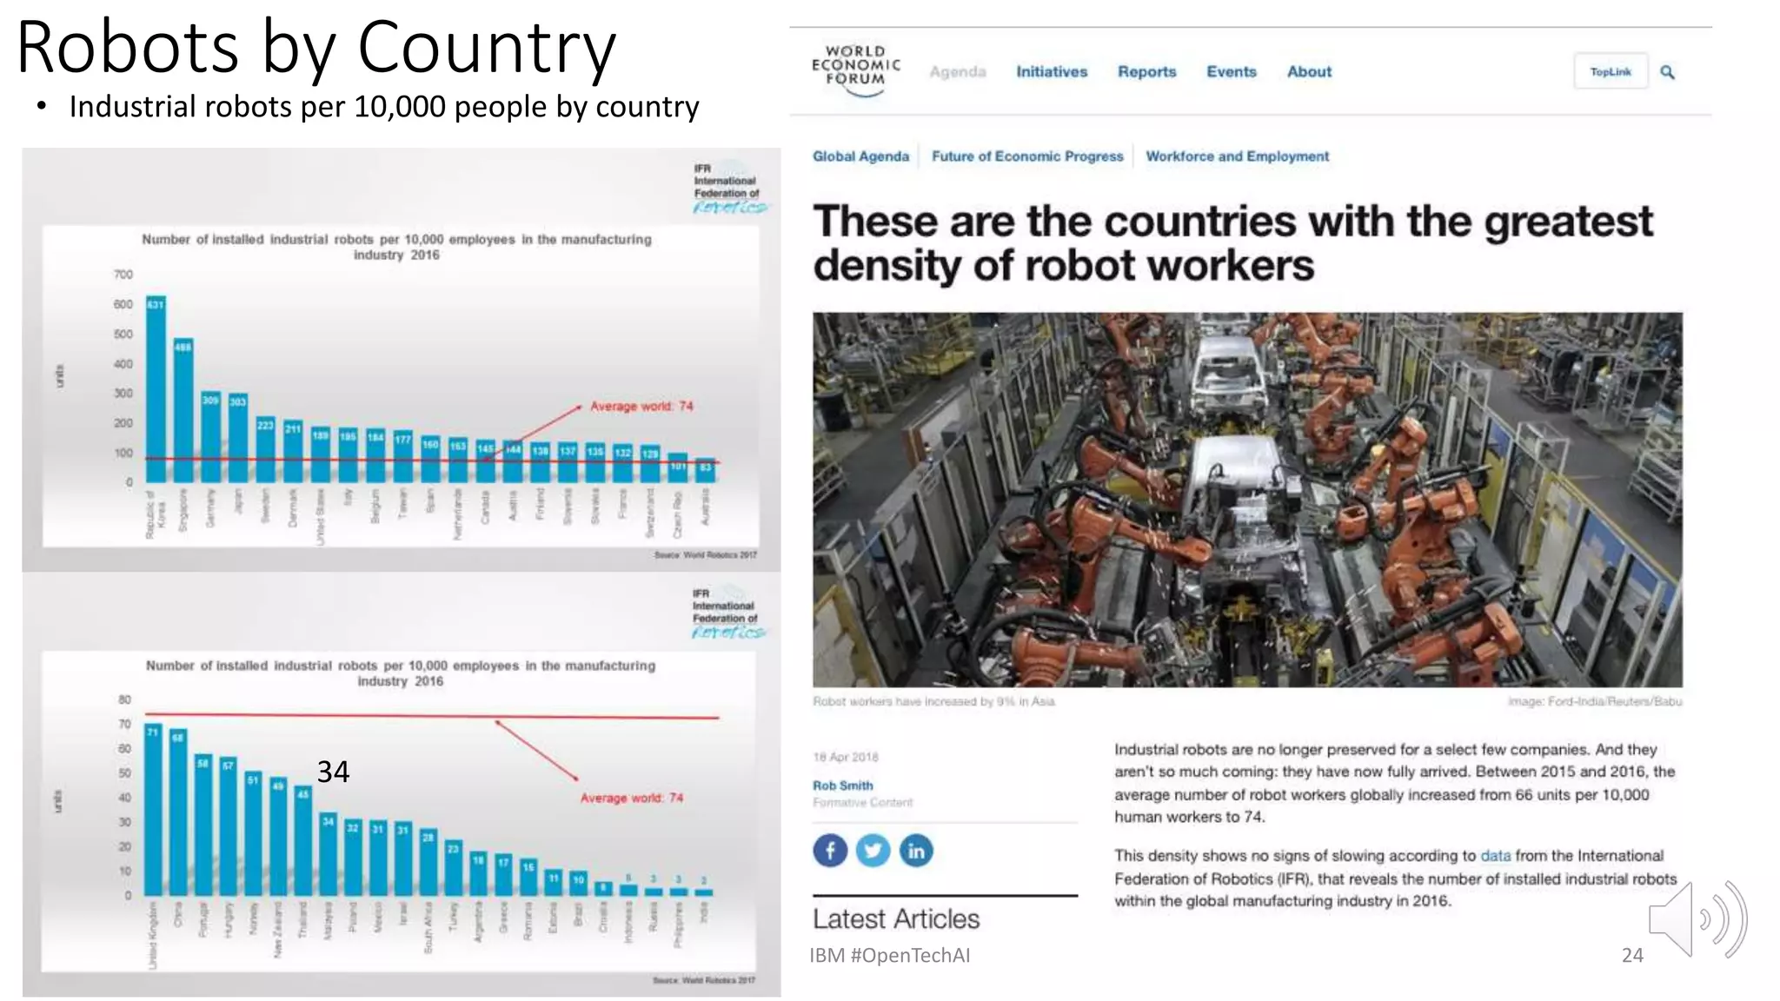
Task: Open the Global Agenda link
Action: [860, 156]
